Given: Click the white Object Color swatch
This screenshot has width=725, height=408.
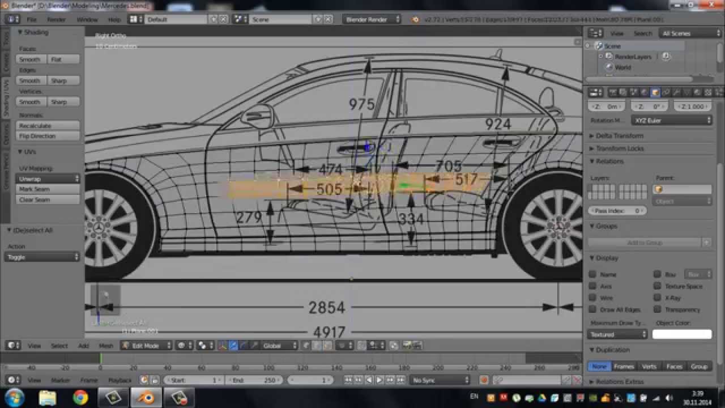Looking at the screenshot, I should coord(682,334).
